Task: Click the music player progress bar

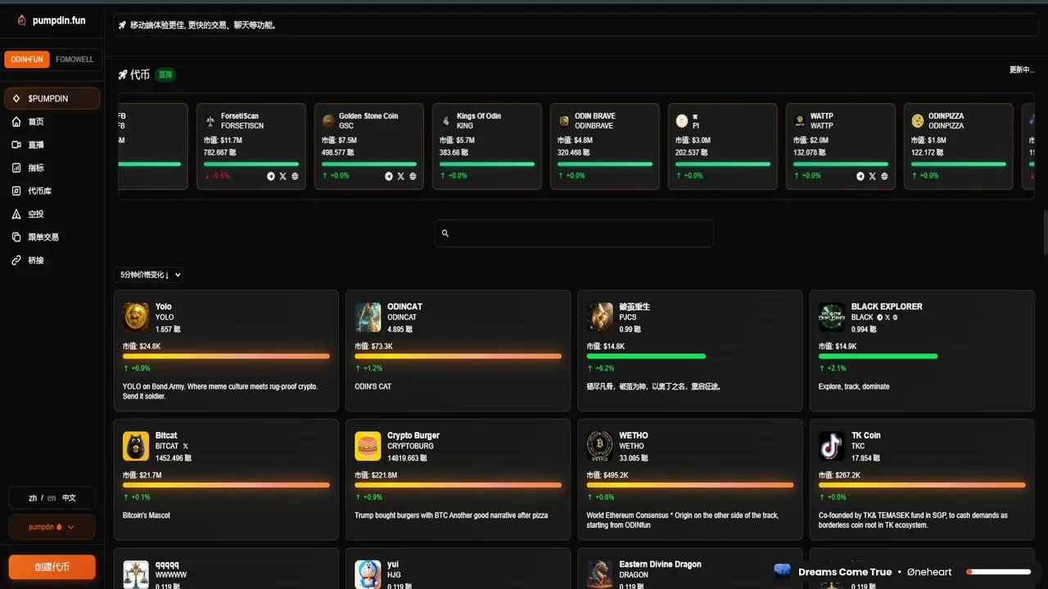Action: click(x=998, y=572)
